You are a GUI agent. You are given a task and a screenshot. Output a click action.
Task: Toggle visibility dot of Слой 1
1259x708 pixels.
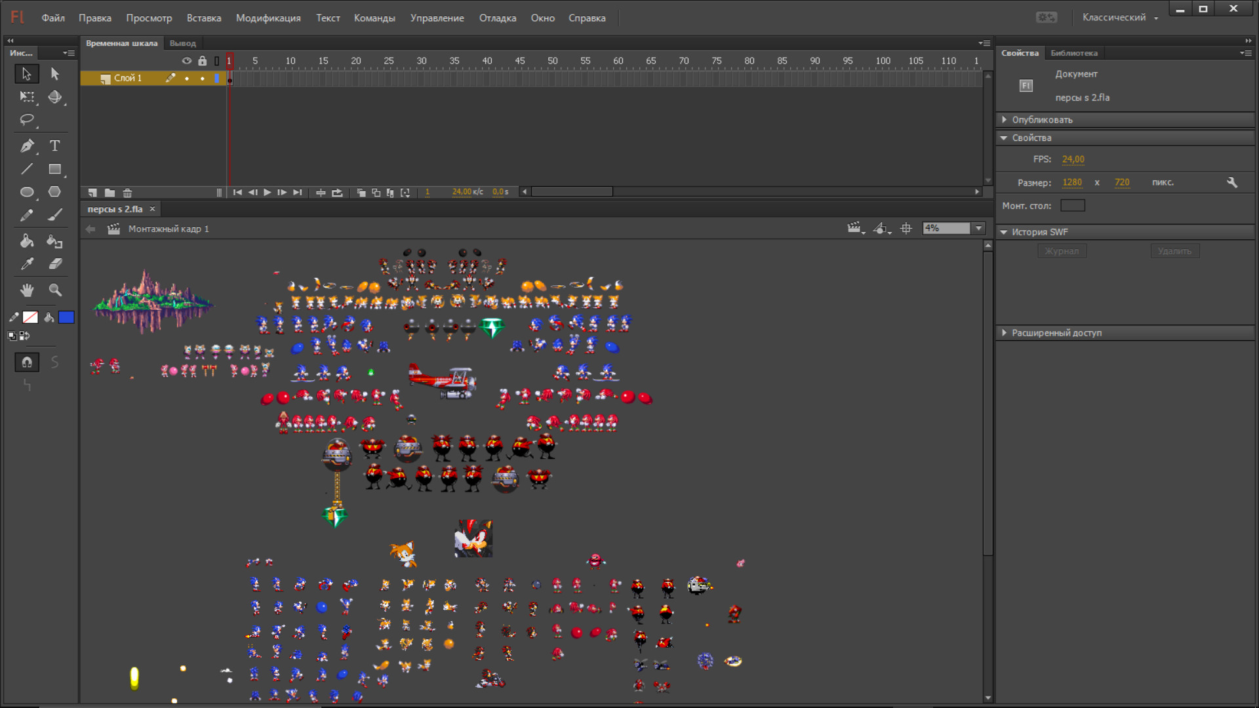click(187, 78)
